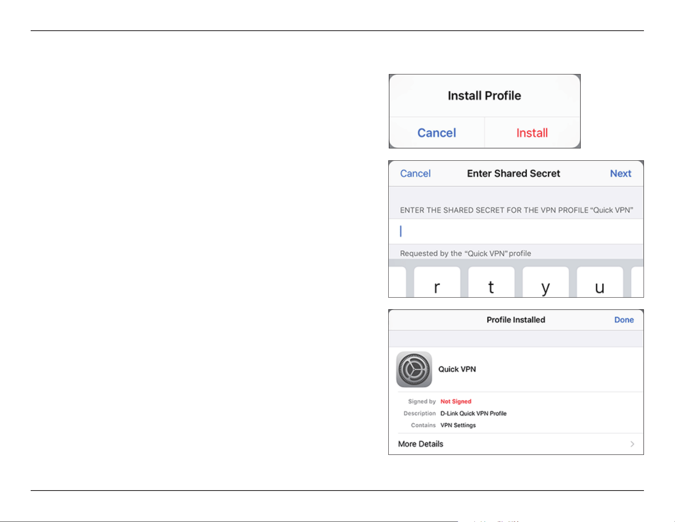Click the More Details chevron arrow

632,444
